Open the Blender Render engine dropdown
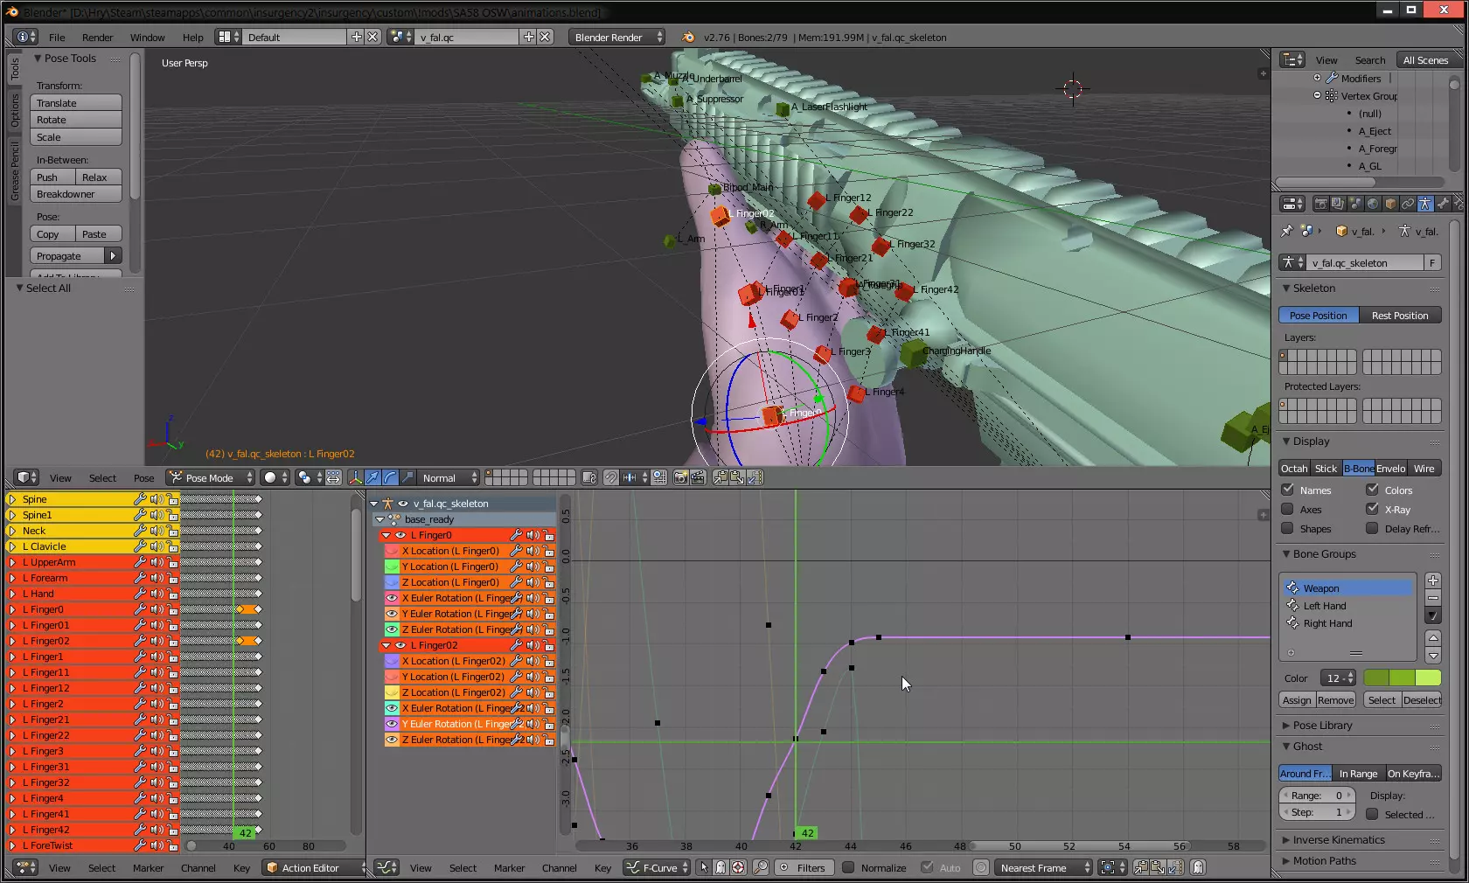Image resolution: width=1469 pixels, height=883 pixels. click(x=617, y=37)
